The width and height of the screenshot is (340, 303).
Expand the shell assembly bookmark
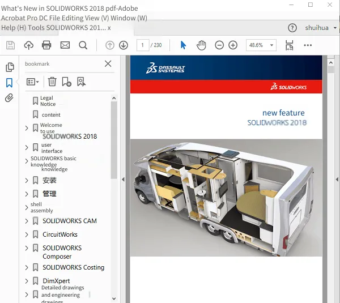[27, 207]
